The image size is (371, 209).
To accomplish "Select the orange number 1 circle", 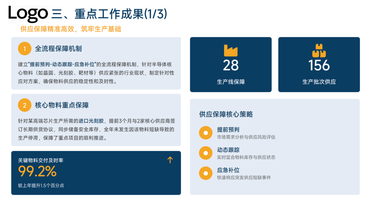I will (x=25, y=48).
